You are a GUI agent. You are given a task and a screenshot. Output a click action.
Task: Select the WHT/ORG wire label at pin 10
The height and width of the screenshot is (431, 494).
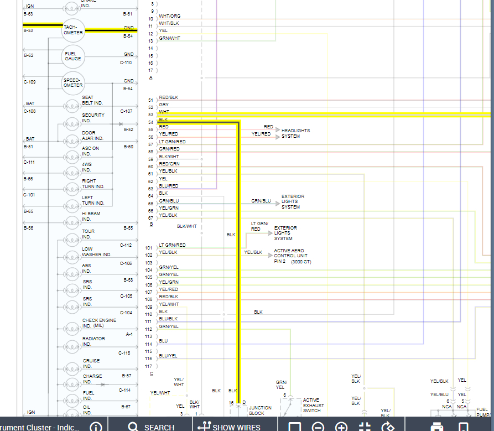tap(169, 16)
